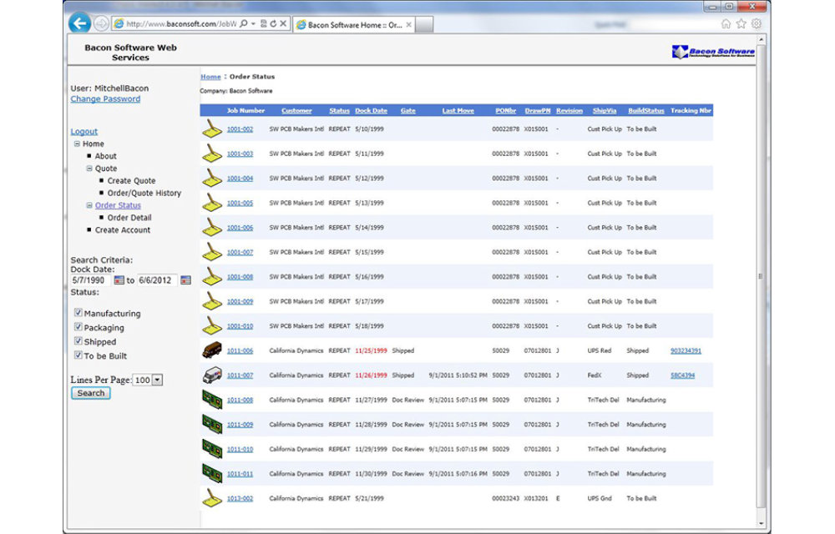Open Create Account in the navigation tree
835x534 pixels.
(123, 229)
